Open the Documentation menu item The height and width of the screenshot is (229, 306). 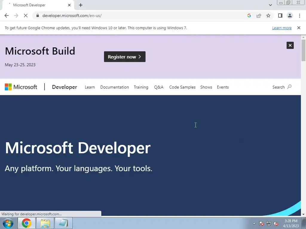[x=114, y=87]
